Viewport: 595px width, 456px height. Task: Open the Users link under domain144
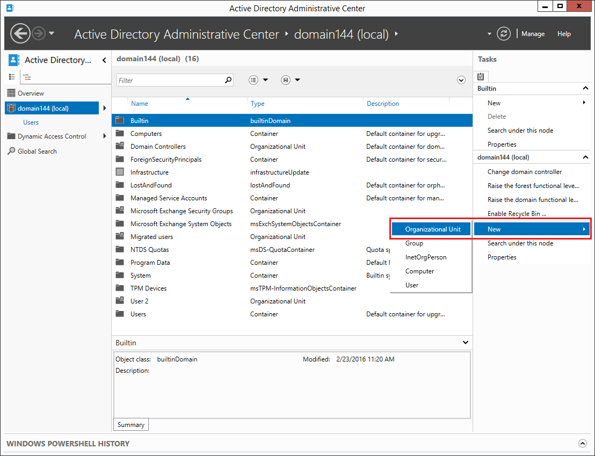click(31, 122)
